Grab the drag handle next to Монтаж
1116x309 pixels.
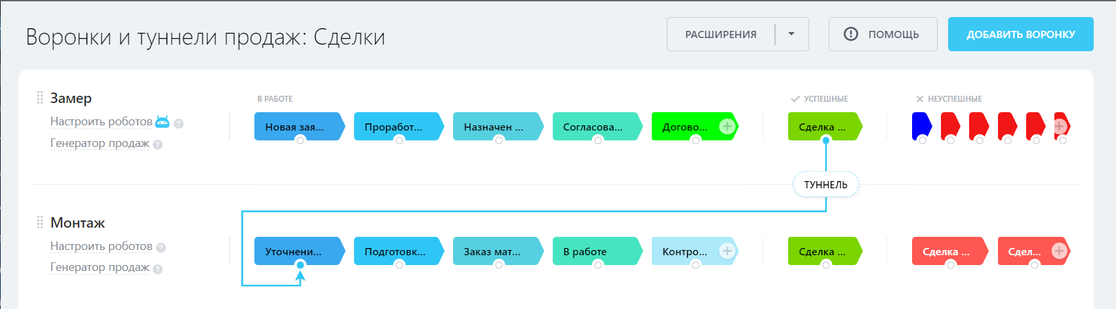[40, 222]
